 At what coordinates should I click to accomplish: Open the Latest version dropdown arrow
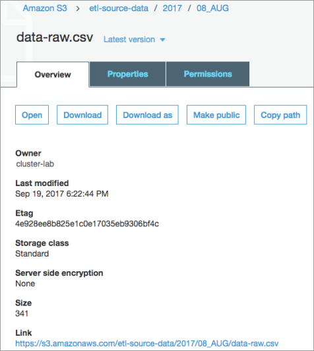click(x=162, y=40)
